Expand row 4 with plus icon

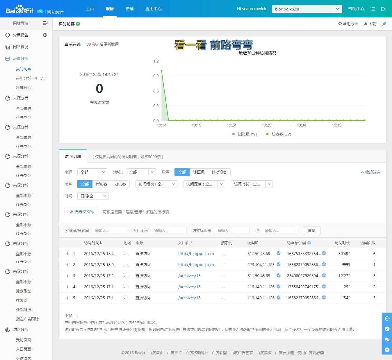(68, 287)
